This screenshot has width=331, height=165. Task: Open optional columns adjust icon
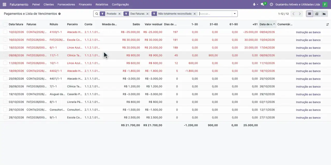pyautogui.click(x=327, y=24)
